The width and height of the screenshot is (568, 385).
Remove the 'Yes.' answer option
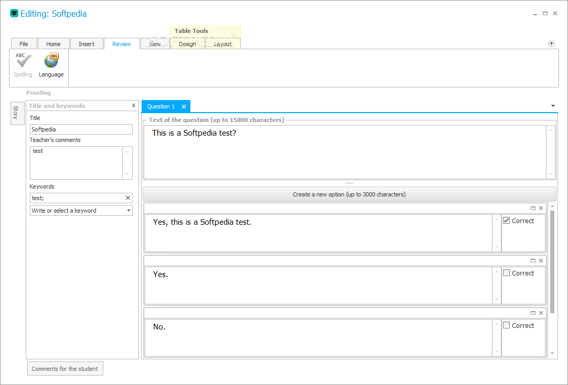[x=541, y=260]
